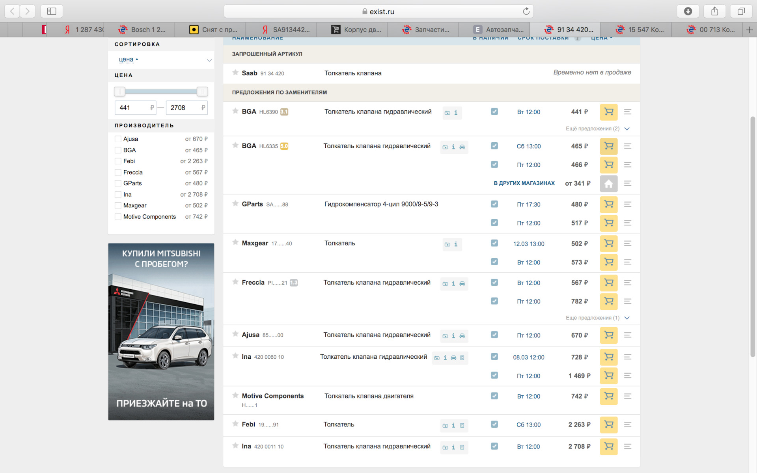Open Safari downloads button

click(688, 11)
